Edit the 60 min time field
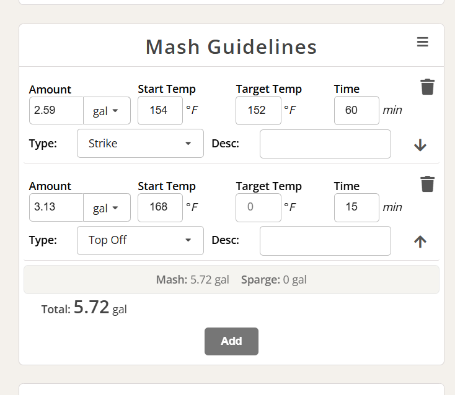 point(356,111)
